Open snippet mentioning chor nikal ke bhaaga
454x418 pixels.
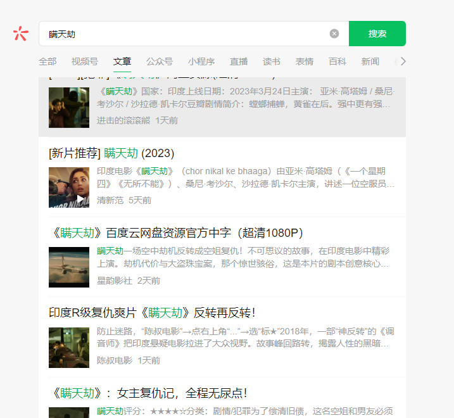pos(246,177)
